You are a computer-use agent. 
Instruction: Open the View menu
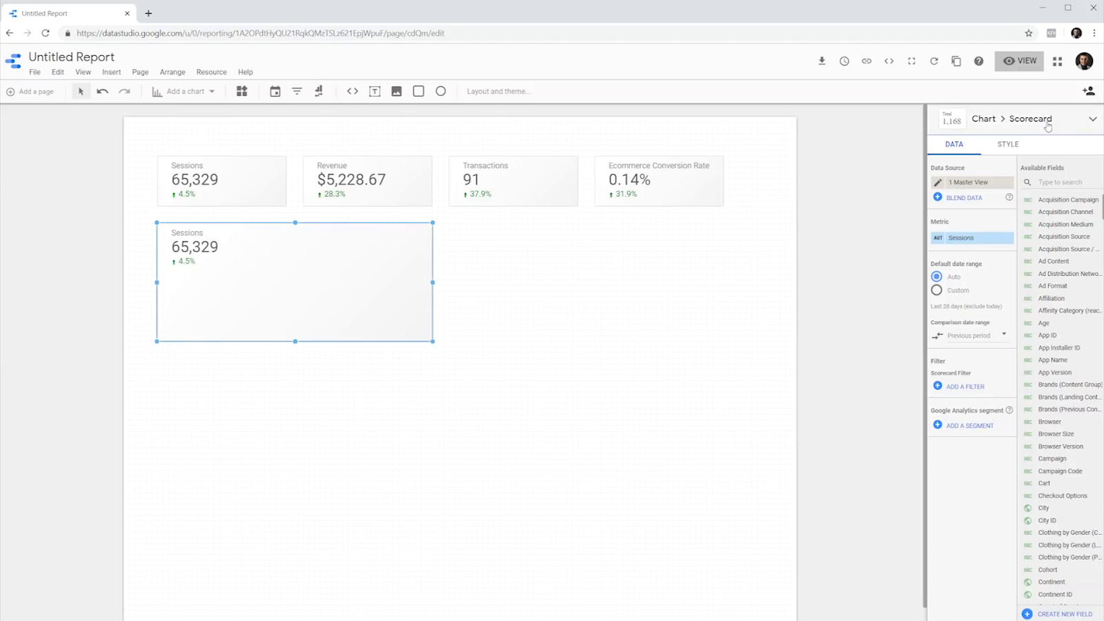point(83,72)
